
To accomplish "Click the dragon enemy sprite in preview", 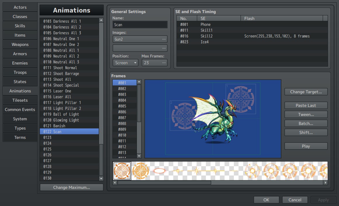I will coord(214,119).
